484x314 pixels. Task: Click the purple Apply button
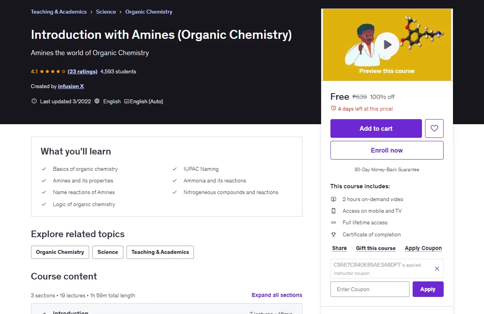click(x=428, y=289)
